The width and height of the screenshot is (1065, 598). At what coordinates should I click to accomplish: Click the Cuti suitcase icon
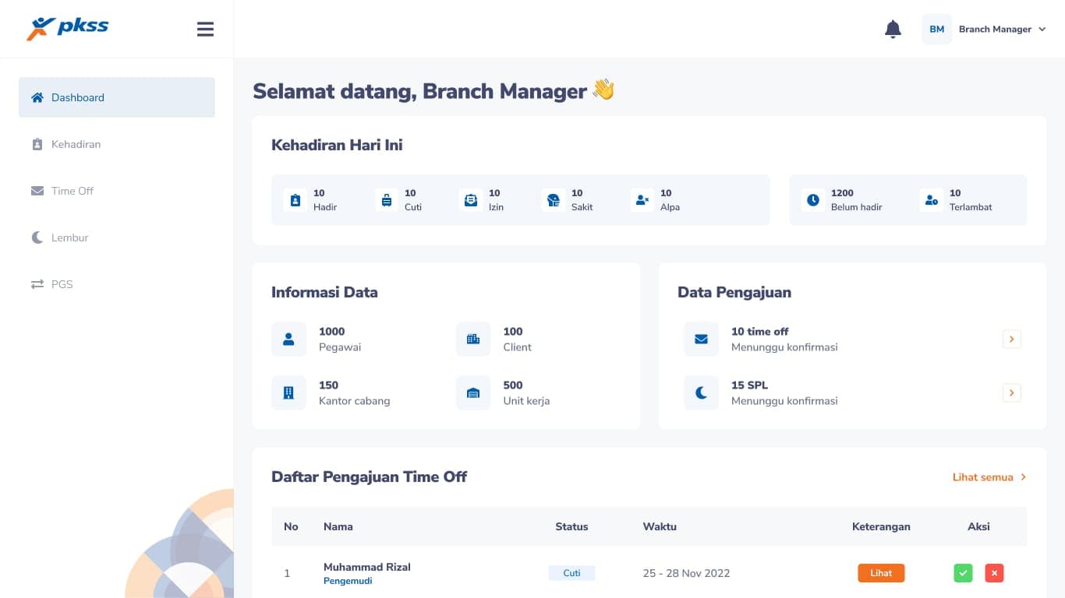(387, 200)
